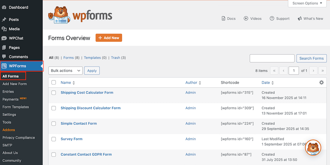Go to previous page of forms
Screen dimensions: 330x165
pos(283,71)
